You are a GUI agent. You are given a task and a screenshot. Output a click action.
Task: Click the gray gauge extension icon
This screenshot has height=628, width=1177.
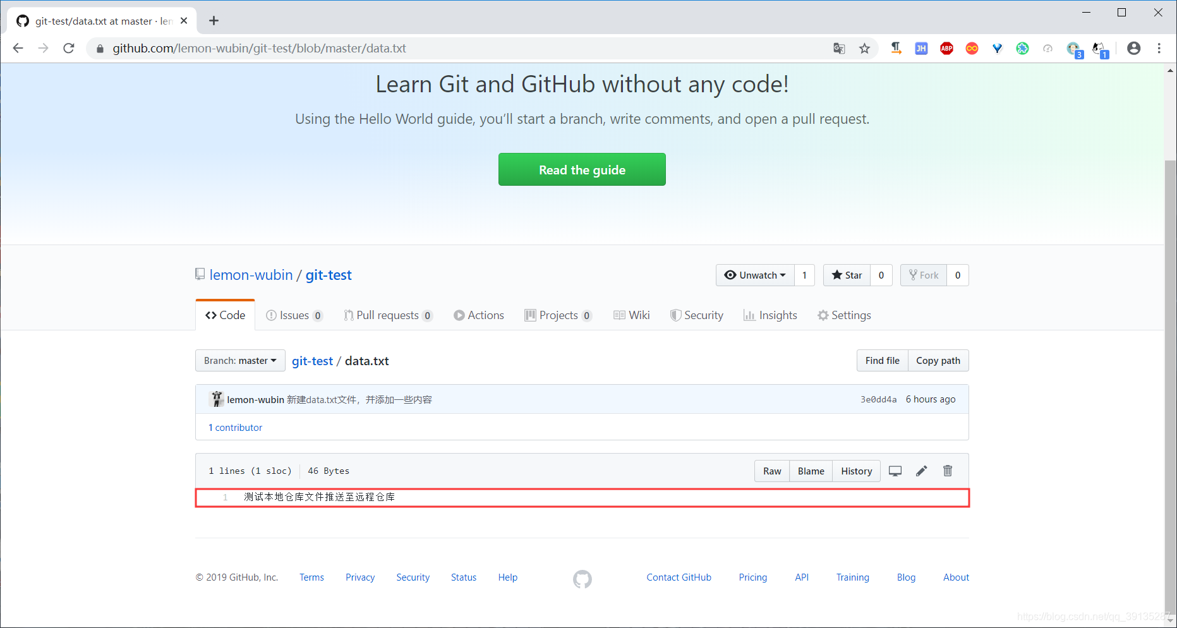coord(1047,48)
